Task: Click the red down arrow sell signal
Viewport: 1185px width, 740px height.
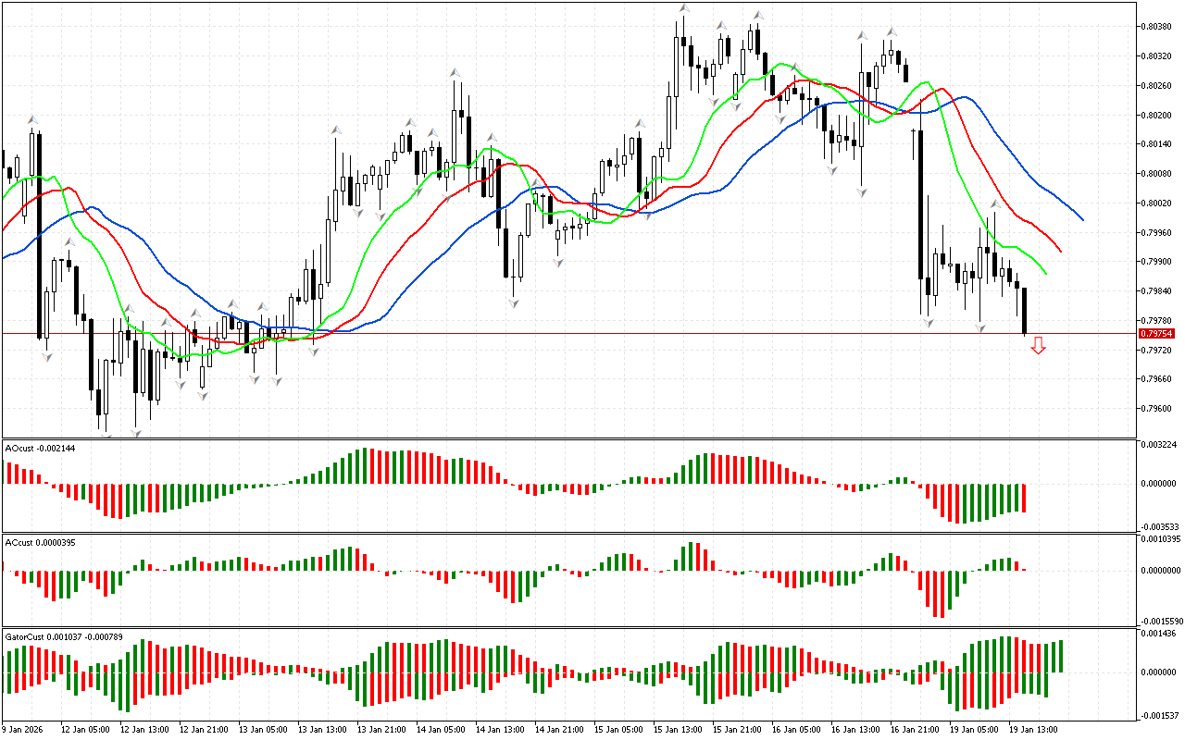Action: (x=1038, y=346)
